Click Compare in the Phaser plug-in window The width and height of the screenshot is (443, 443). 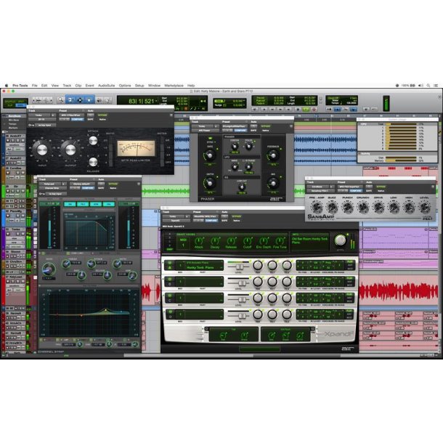pos(240,131)
